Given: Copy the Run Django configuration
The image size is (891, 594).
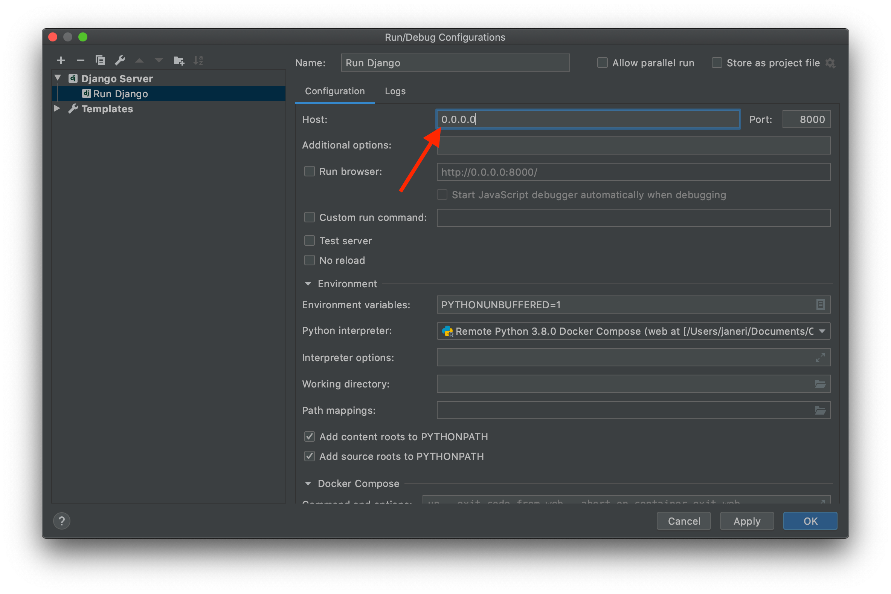Looking at the screenshot, I should click(100, 60).
